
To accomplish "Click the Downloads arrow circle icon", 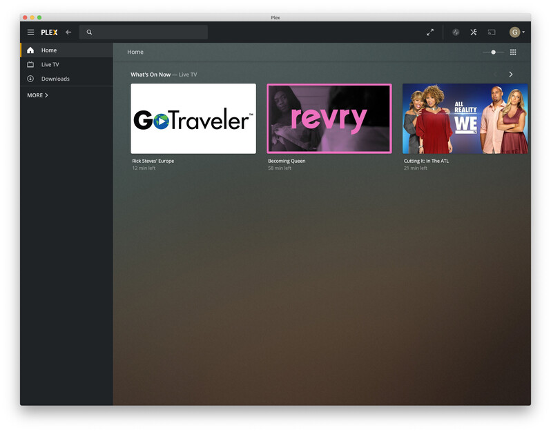I will pos(30,79).
